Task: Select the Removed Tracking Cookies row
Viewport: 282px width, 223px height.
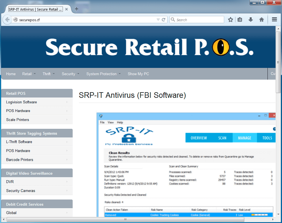Action: 189,215
